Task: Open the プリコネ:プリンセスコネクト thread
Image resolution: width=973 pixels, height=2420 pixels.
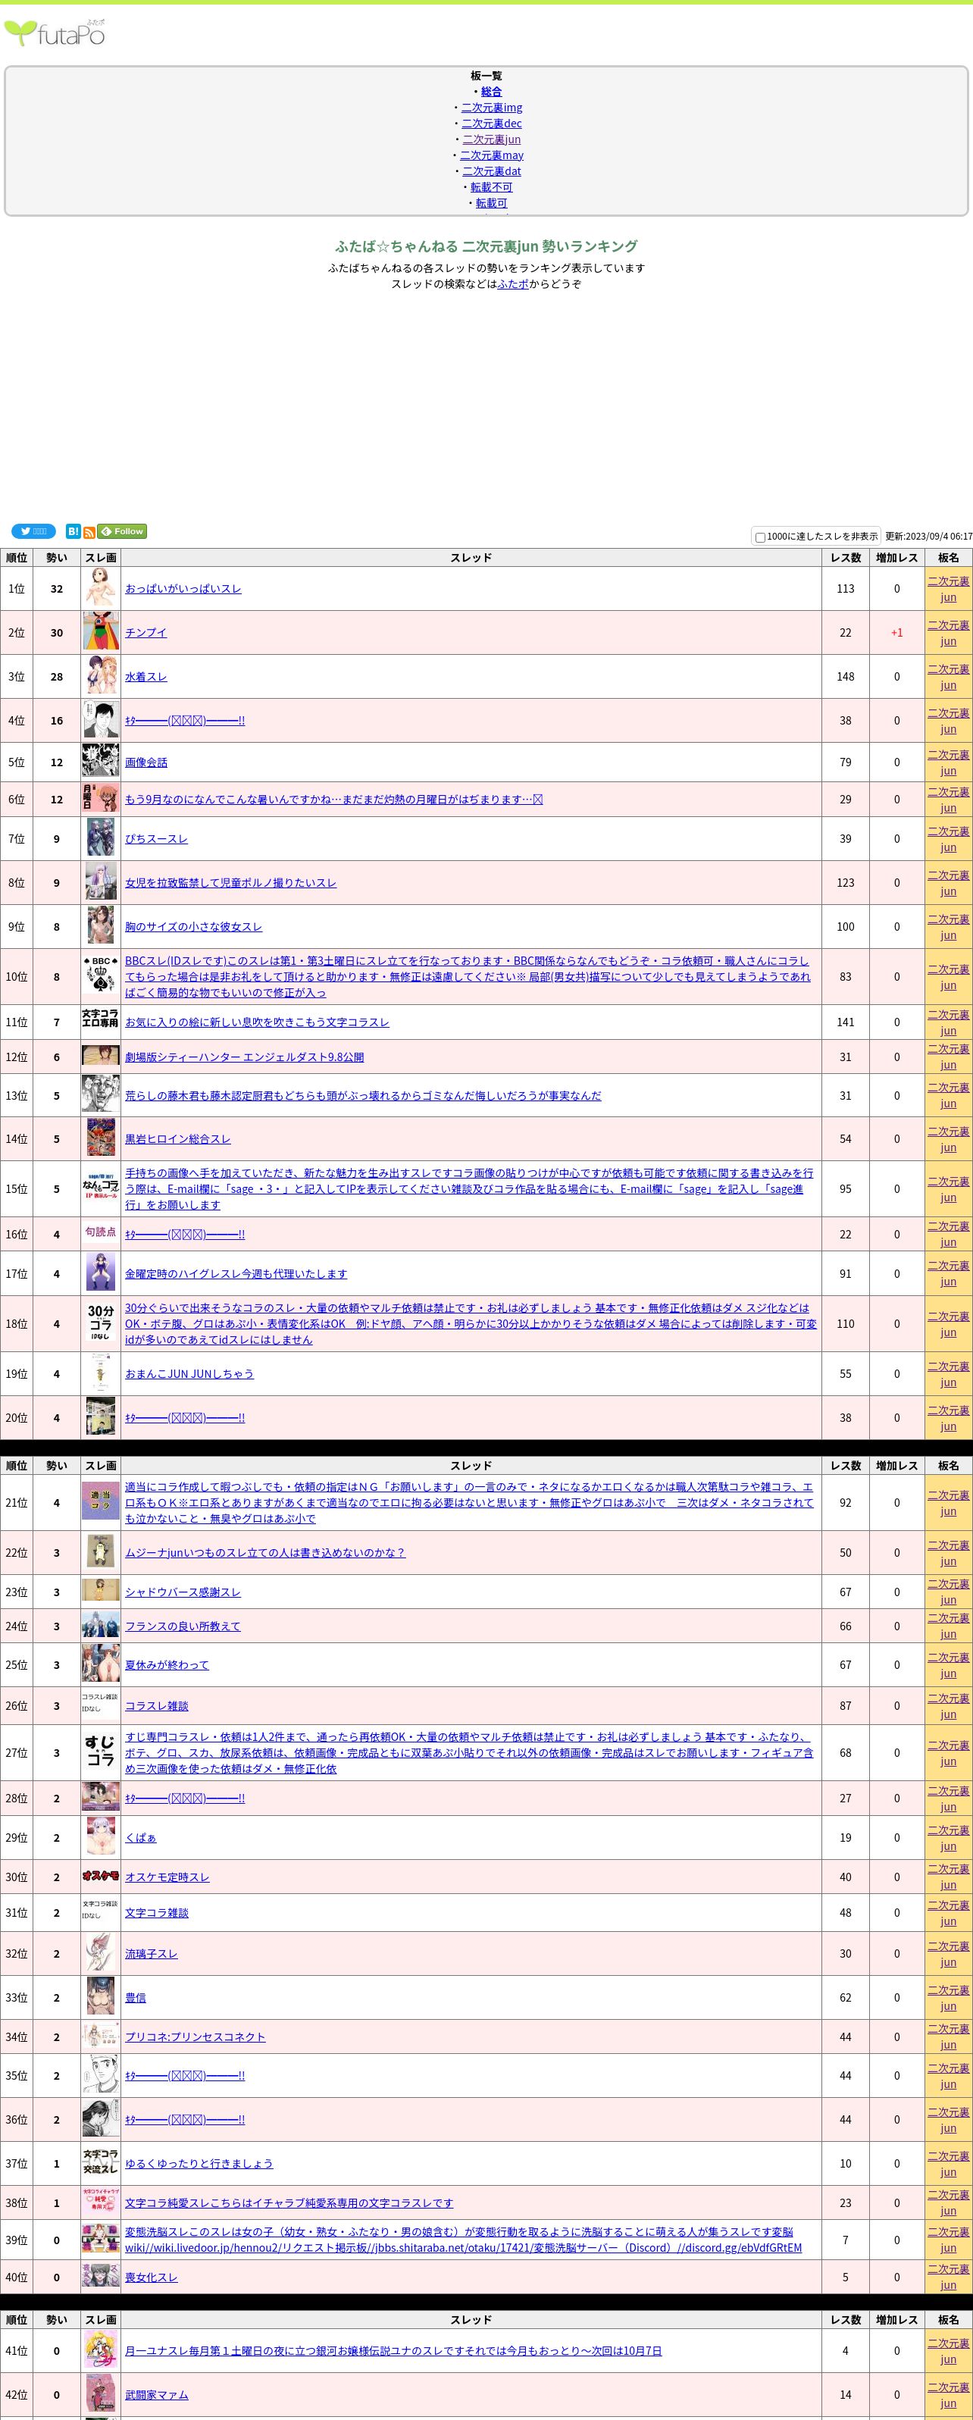Action: click(x=196, y=2036)
